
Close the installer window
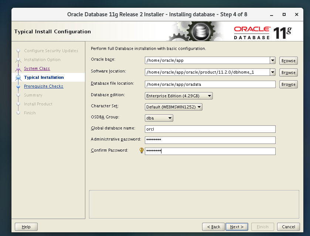297,14
